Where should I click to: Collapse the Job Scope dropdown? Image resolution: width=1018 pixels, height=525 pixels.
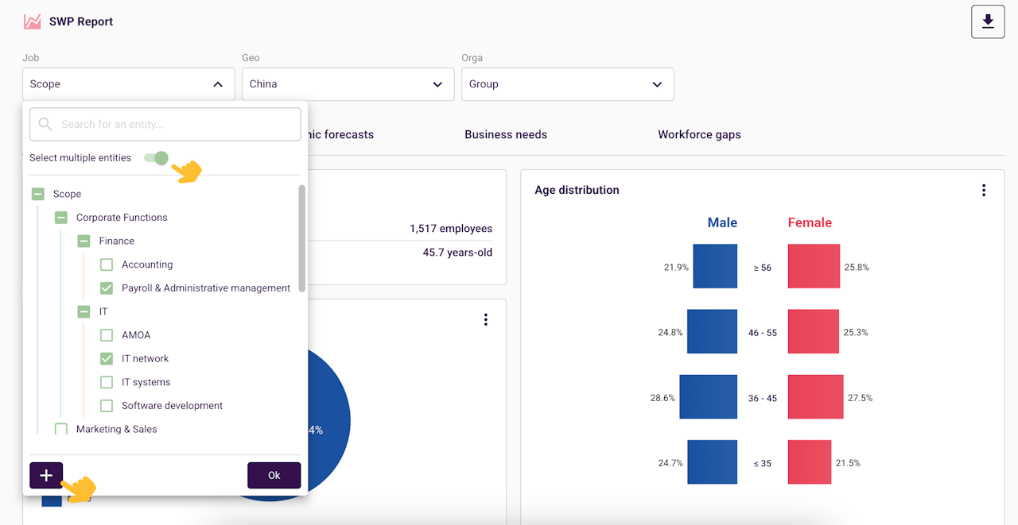[x=129, y=84]
